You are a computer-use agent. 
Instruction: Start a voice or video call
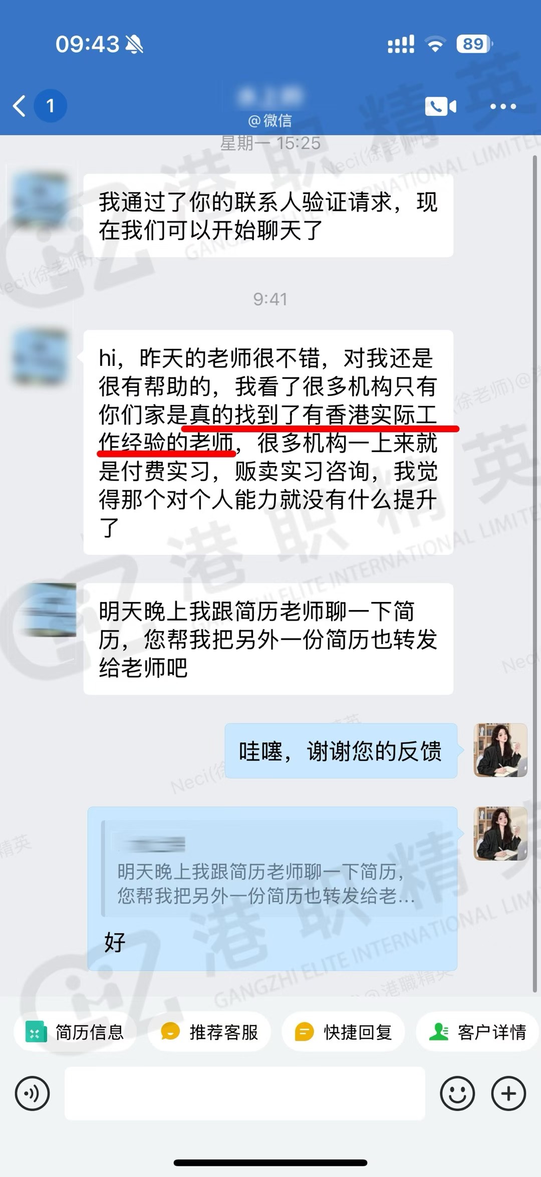(x=440, y=106)
